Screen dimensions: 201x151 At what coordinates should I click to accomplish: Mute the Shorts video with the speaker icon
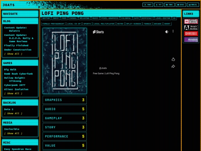pos(167,32)
